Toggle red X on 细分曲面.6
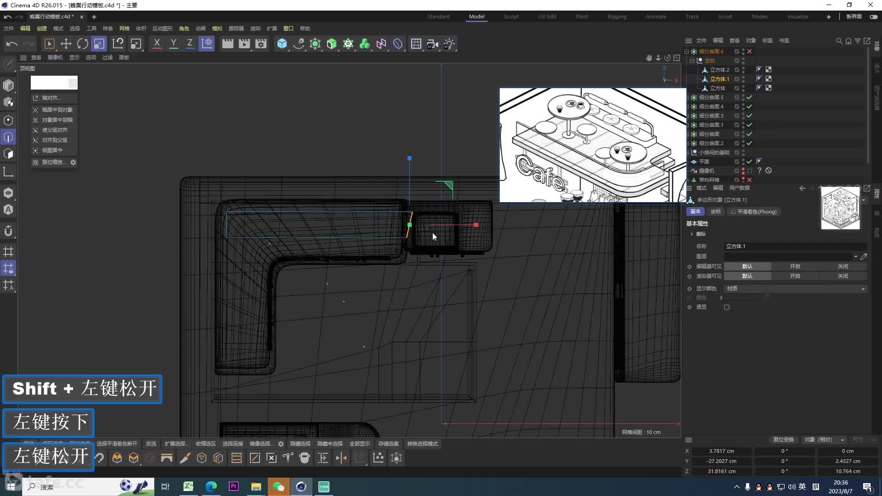Image resolution: width=882 pixels, height=496 pixels. coord(750,51)
